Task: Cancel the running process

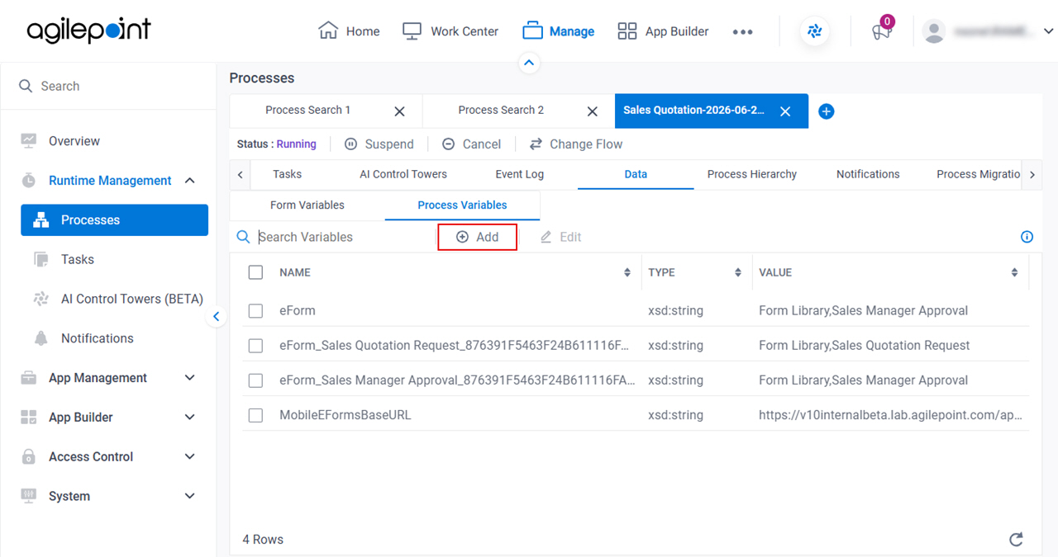Action: 471,144
